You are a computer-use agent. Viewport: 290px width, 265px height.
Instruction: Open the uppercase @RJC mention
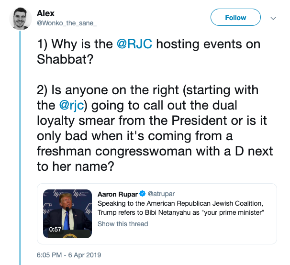point(135,44)
